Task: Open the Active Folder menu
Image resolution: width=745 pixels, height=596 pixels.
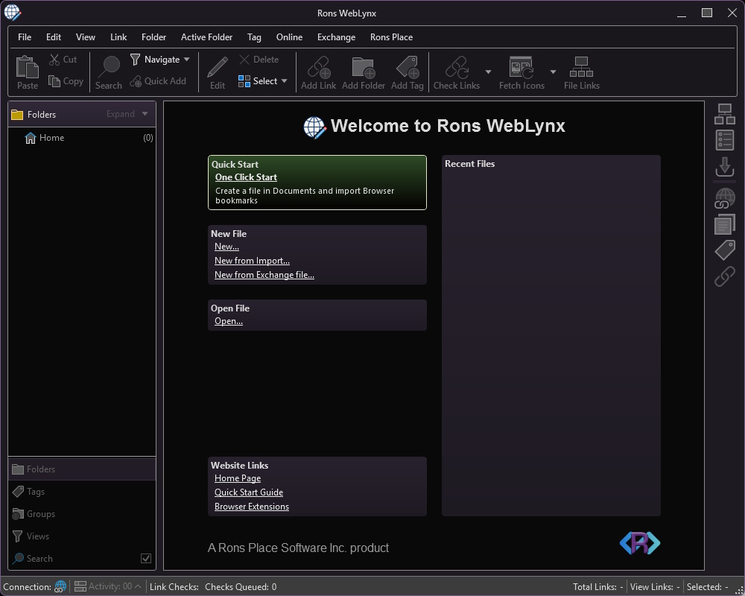Action: pos(206,37)
